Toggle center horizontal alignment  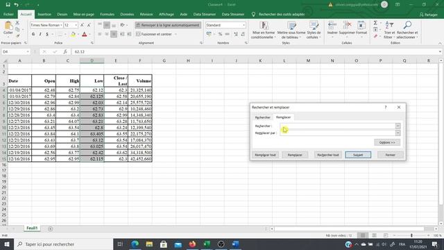tap(107, 34)
